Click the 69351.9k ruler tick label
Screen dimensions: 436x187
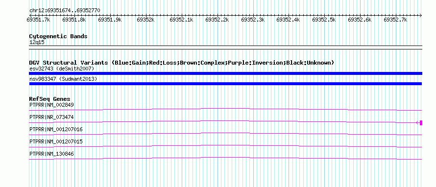pos(110,20)
